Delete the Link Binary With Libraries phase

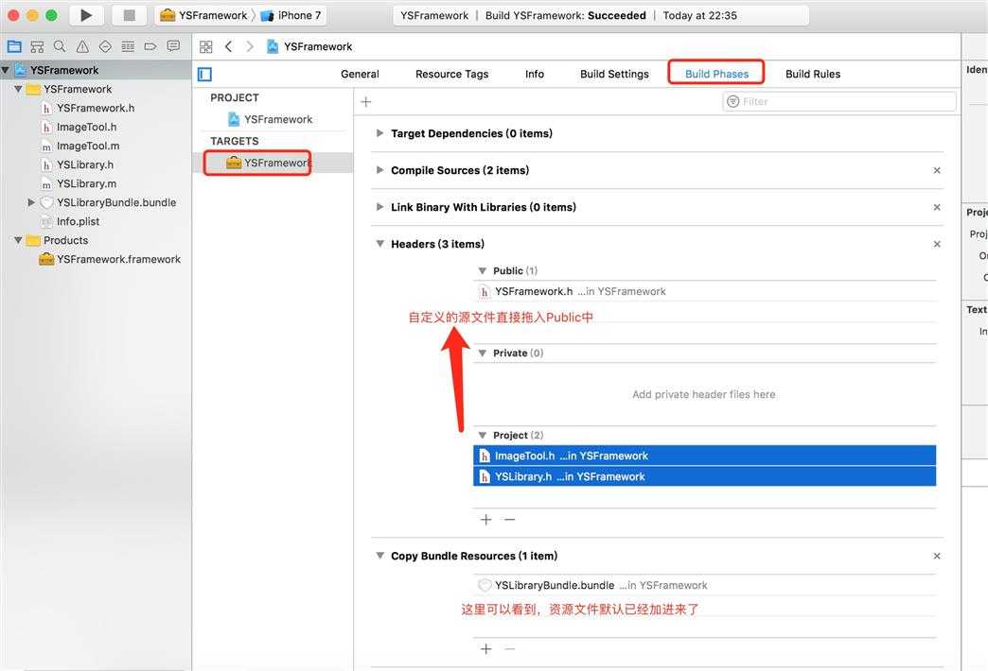(x=937, y=207)
